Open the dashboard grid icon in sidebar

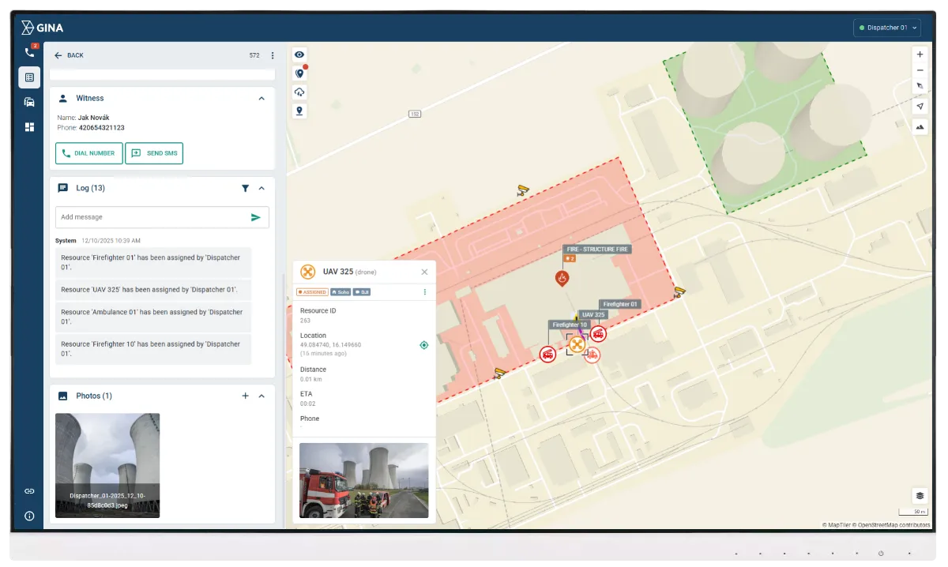pos(29,127)
